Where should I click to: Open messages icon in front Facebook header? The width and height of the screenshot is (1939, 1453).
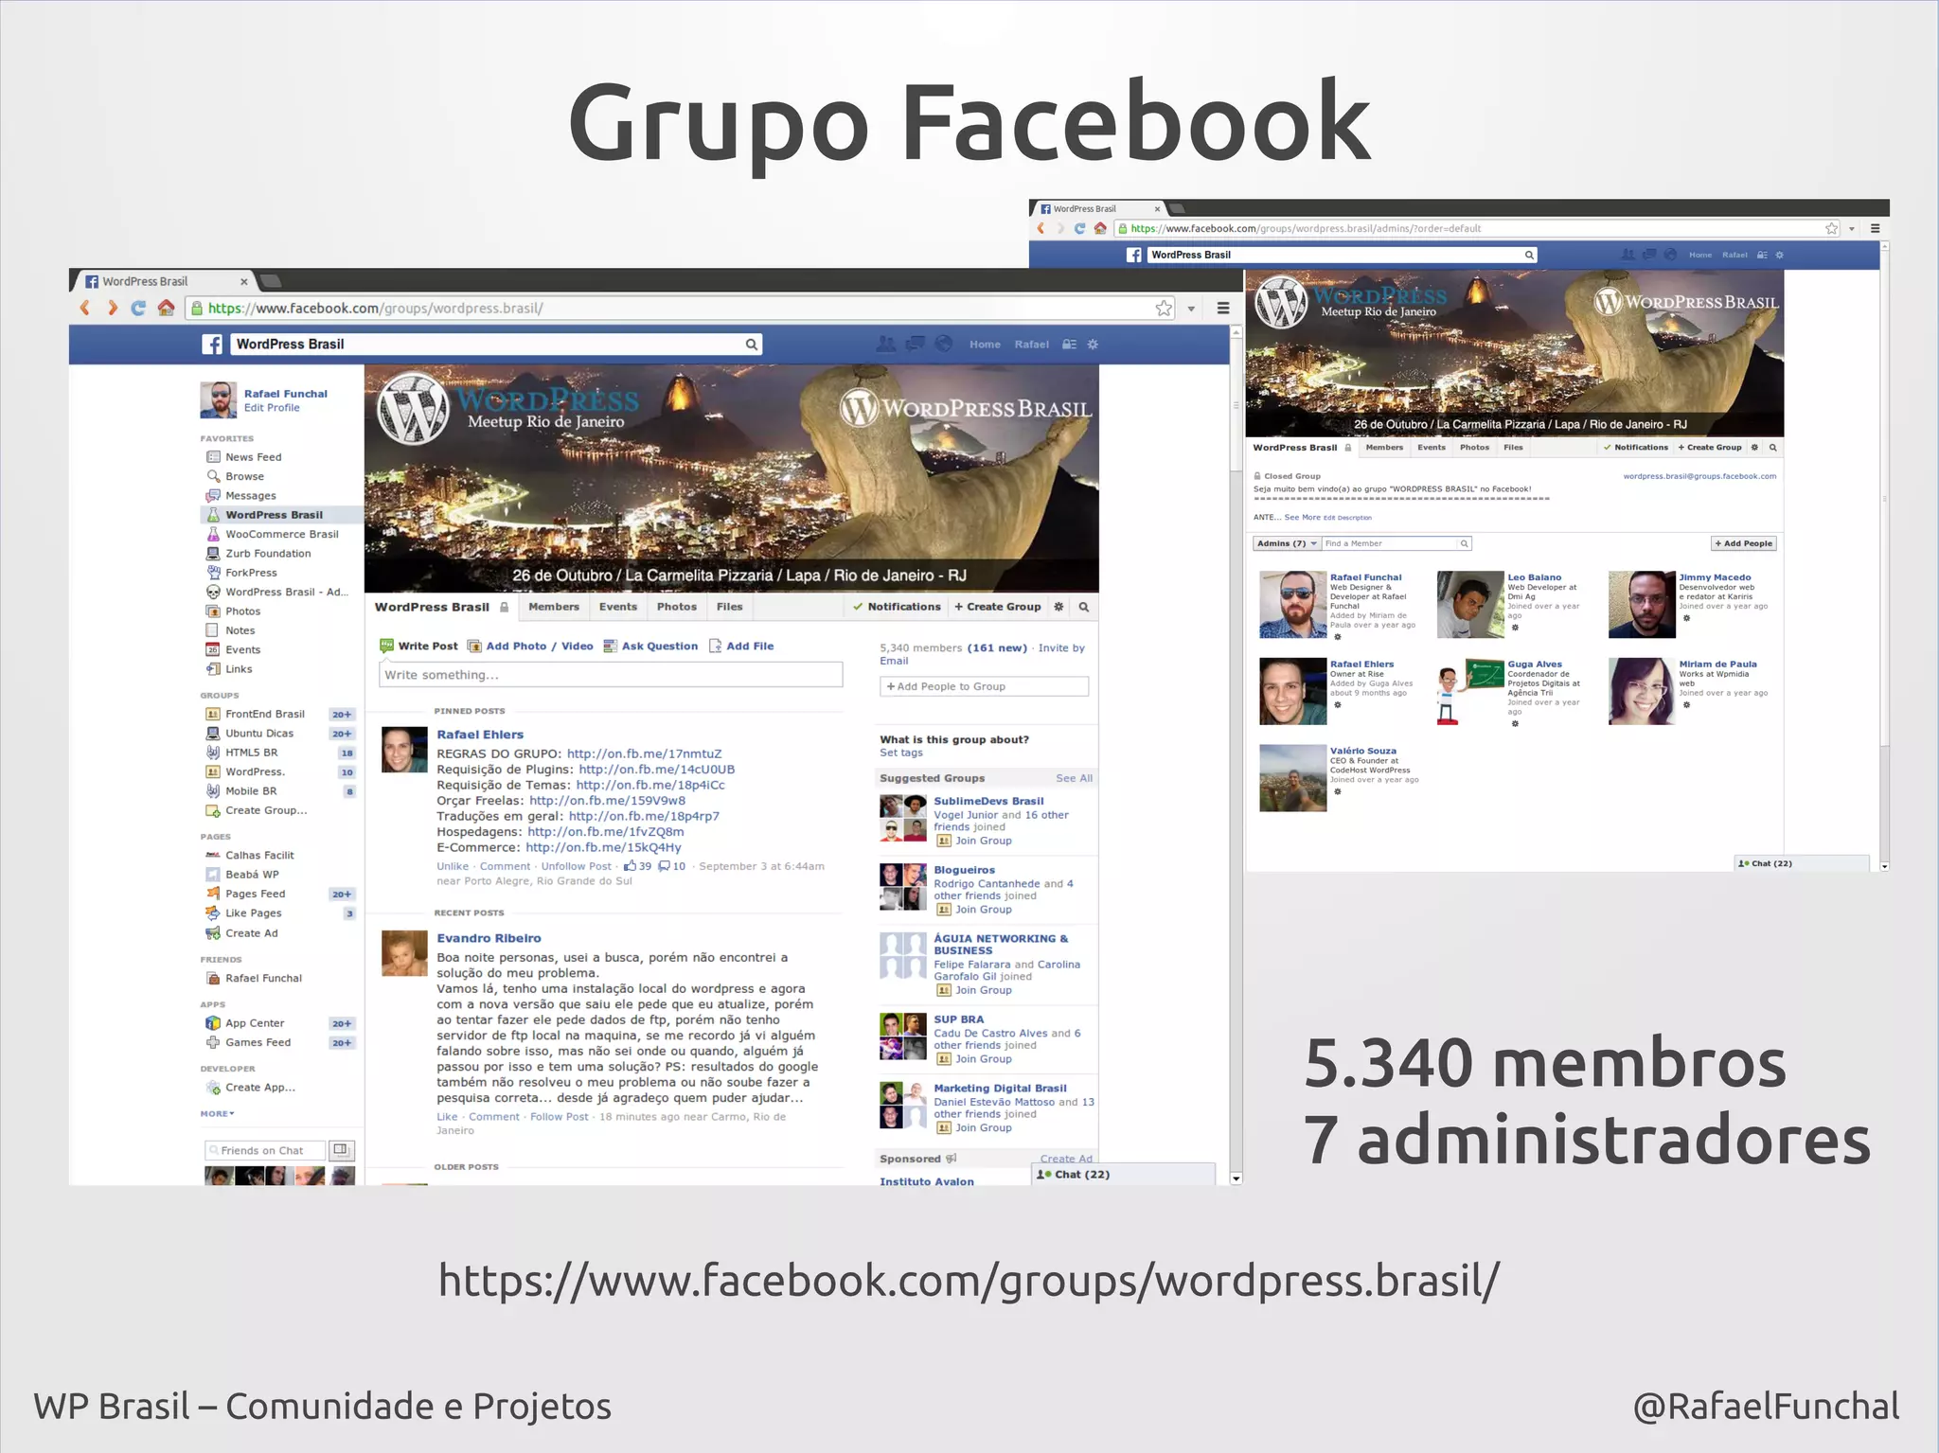(915, 344)
